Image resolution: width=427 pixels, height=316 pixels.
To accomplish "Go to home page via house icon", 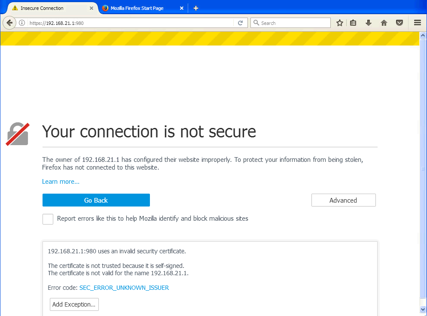I will 384,23.
